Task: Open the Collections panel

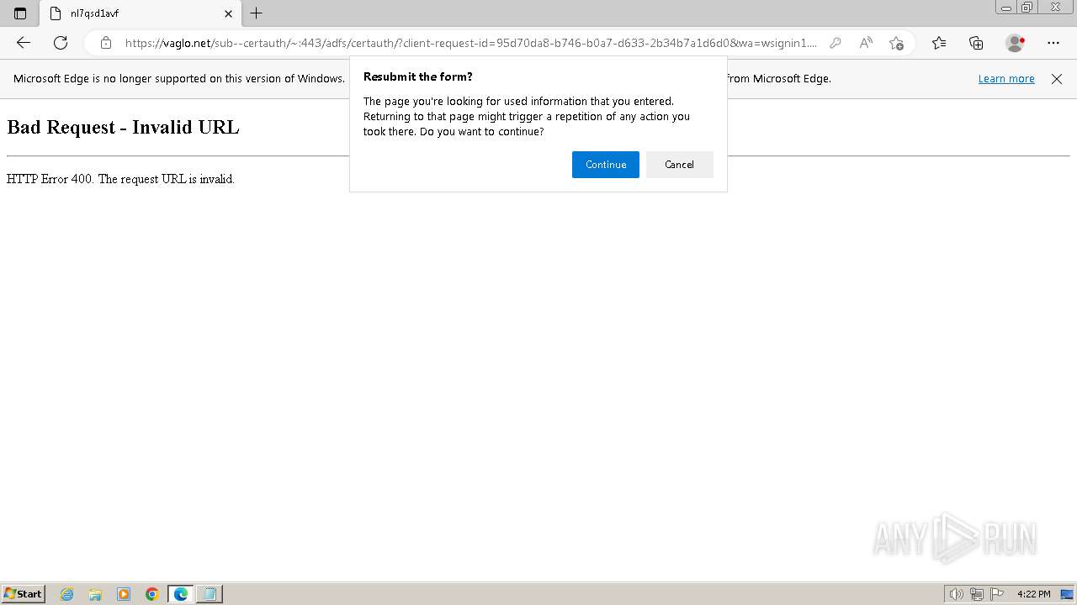Action: pos(976,43)
